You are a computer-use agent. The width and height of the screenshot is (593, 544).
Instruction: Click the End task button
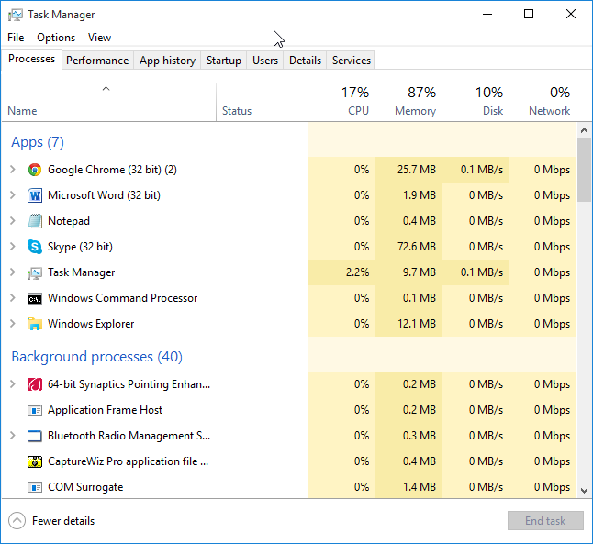tap(545, 521)
